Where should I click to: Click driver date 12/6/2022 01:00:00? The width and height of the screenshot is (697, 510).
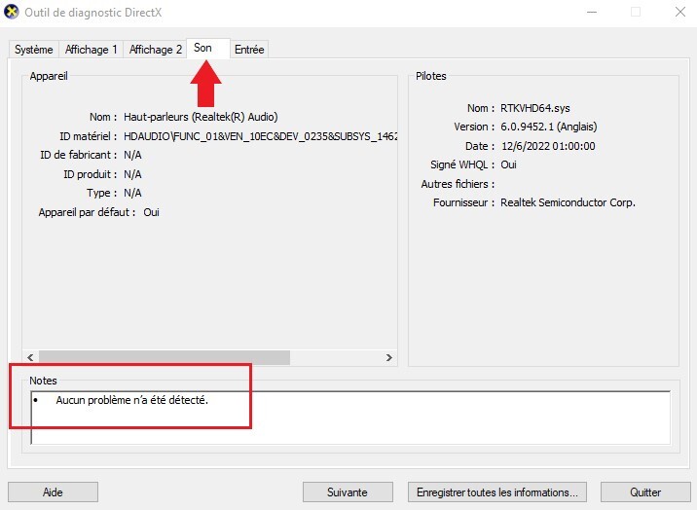point(548,146)
